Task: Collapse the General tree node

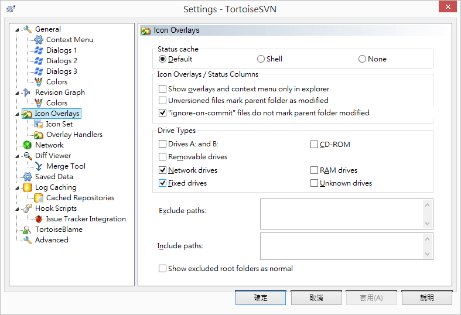Action: point(18,29)
